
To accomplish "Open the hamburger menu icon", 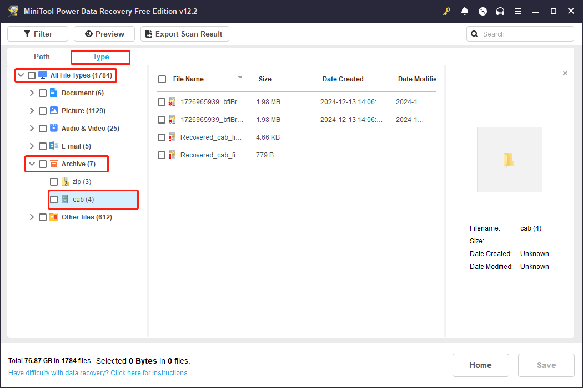I will (x=518, y=11).
